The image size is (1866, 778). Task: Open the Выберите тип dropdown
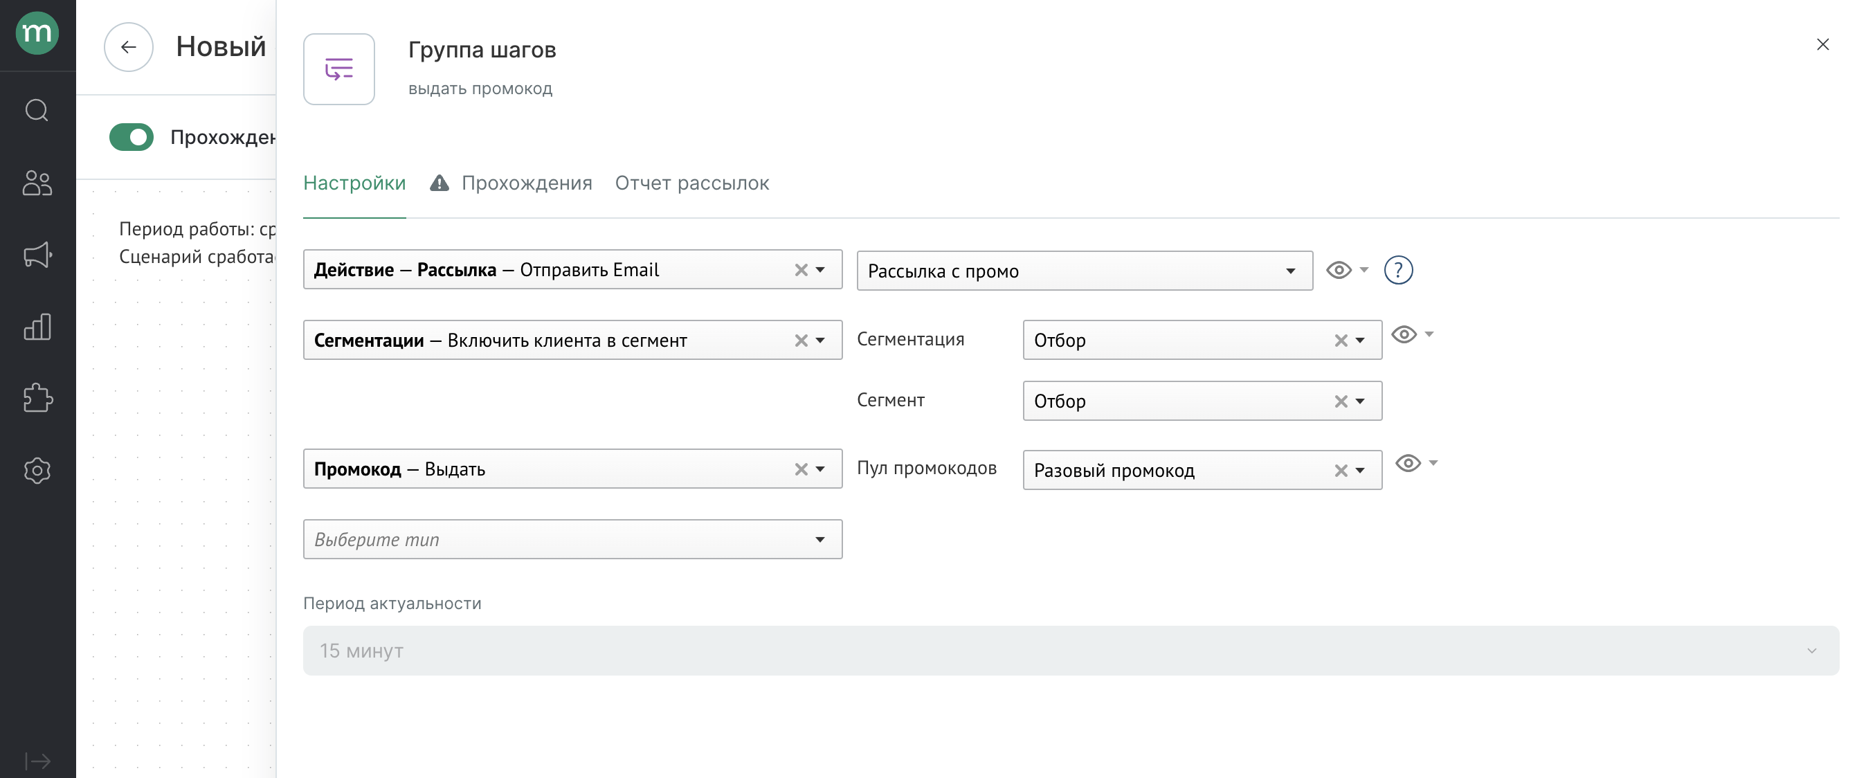coord(572,539)
